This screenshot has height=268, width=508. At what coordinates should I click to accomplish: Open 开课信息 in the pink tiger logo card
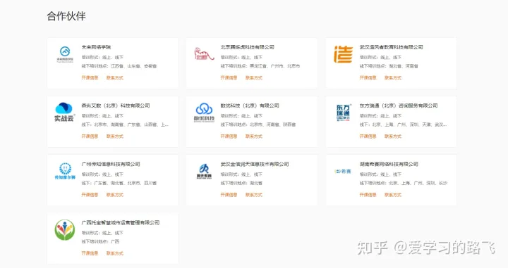[x=229, y=78]
